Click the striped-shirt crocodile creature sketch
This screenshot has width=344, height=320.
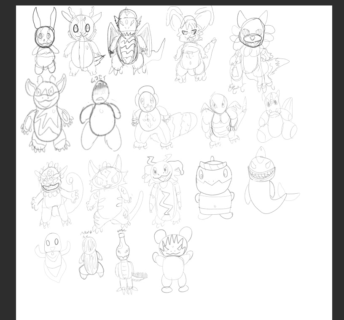214,188
